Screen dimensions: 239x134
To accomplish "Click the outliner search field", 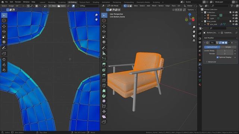I will click(x=220, y=6).
